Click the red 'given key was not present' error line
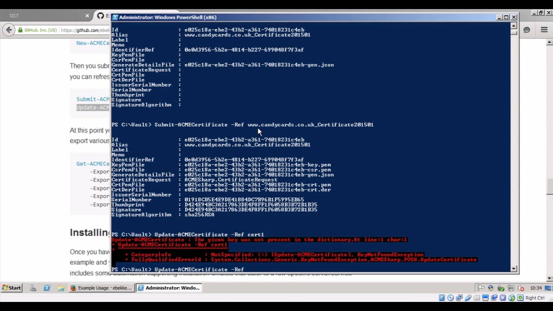The width and height of the screenshot is (553, 311). [x=259, y=240]
